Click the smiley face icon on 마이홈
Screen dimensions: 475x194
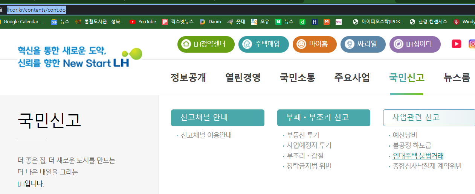(301, 44)
